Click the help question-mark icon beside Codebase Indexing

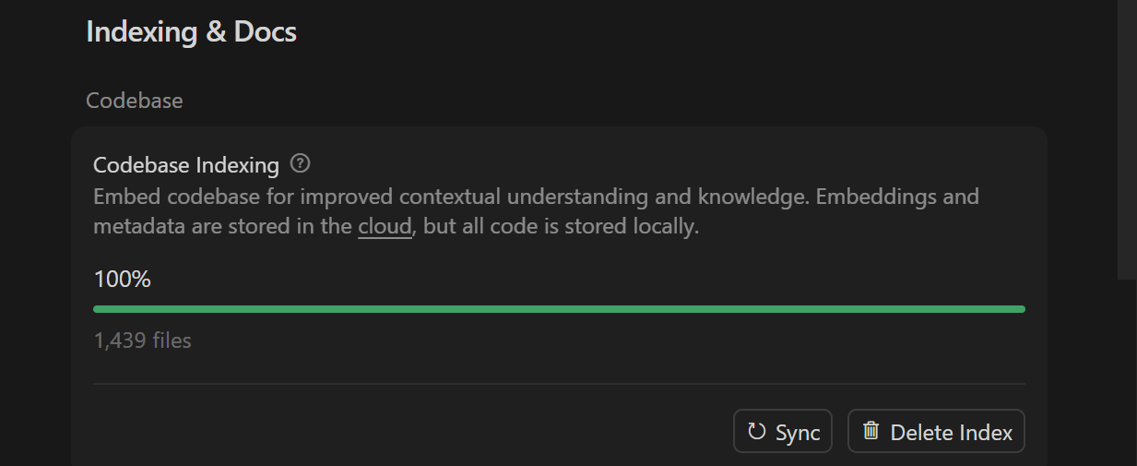(300, 164)
